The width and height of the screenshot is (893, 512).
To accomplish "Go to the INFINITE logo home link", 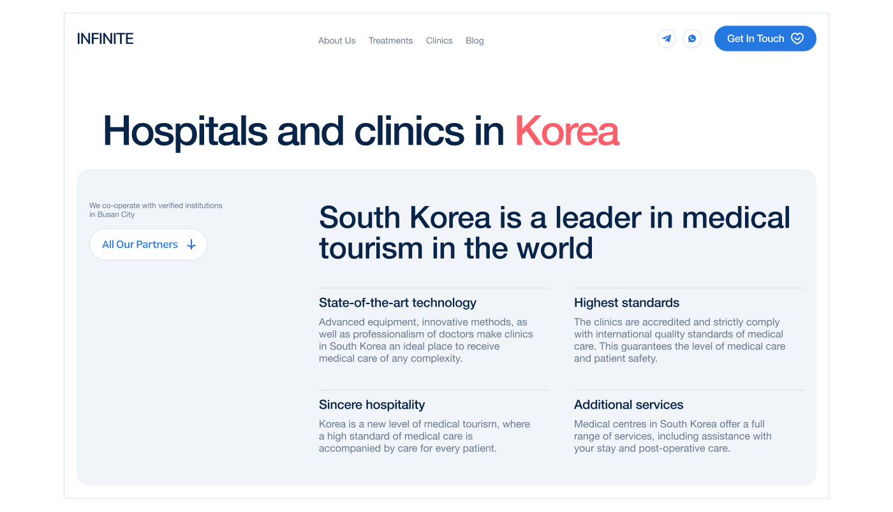I will coord(105,39).
